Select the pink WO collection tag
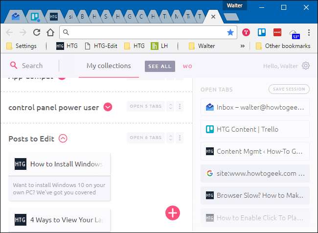The width and height of the screenshot is (318, 233). pos(187,66)
